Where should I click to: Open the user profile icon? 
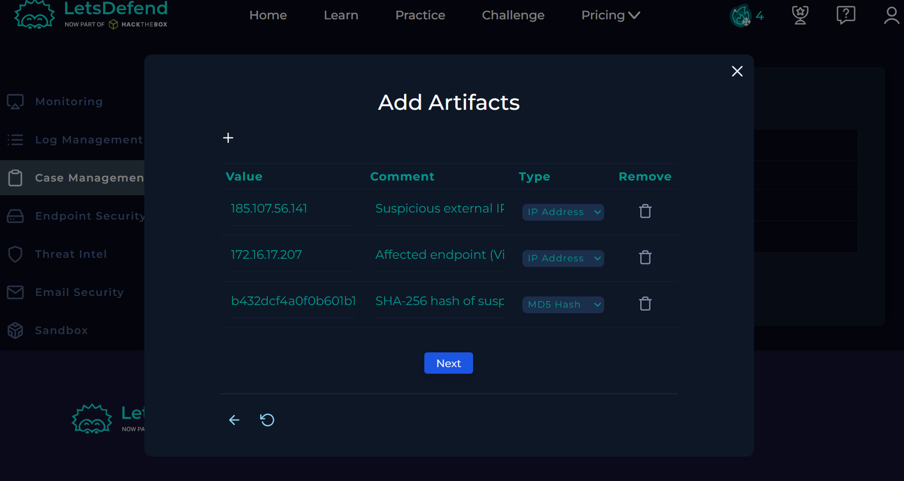(892, 15)
